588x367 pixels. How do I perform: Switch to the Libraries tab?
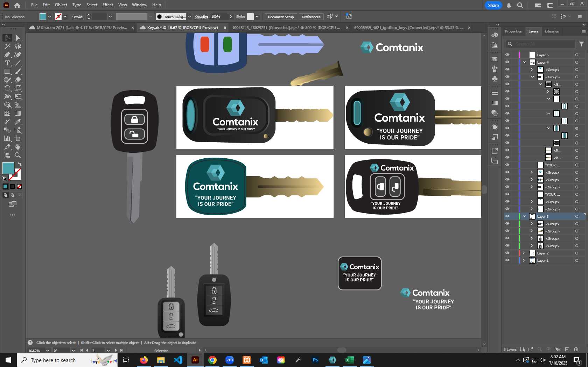pyautogui.click(x=552, y=31)
